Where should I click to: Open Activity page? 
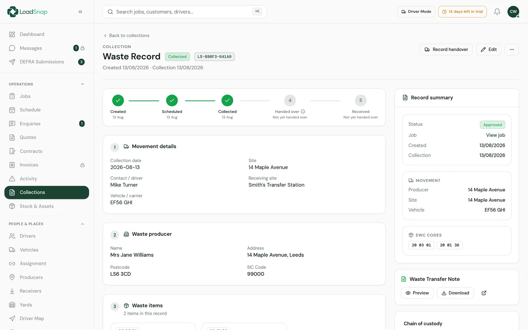point(47,179)
